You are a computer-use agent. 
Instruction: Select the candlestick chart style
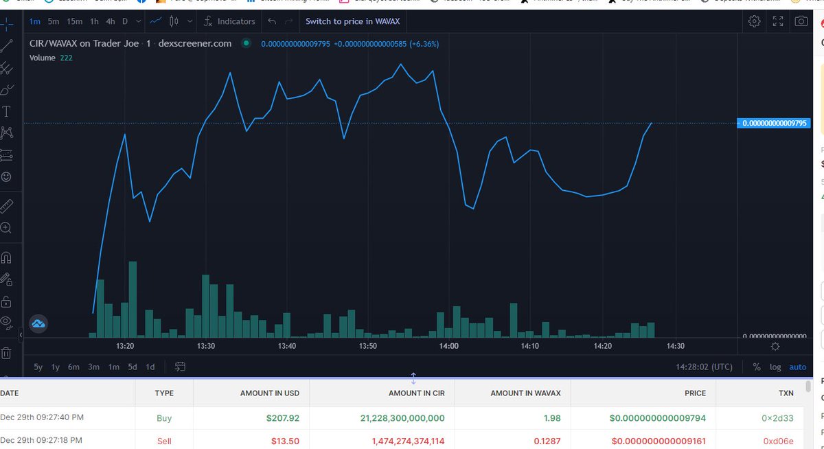point(174,21)
